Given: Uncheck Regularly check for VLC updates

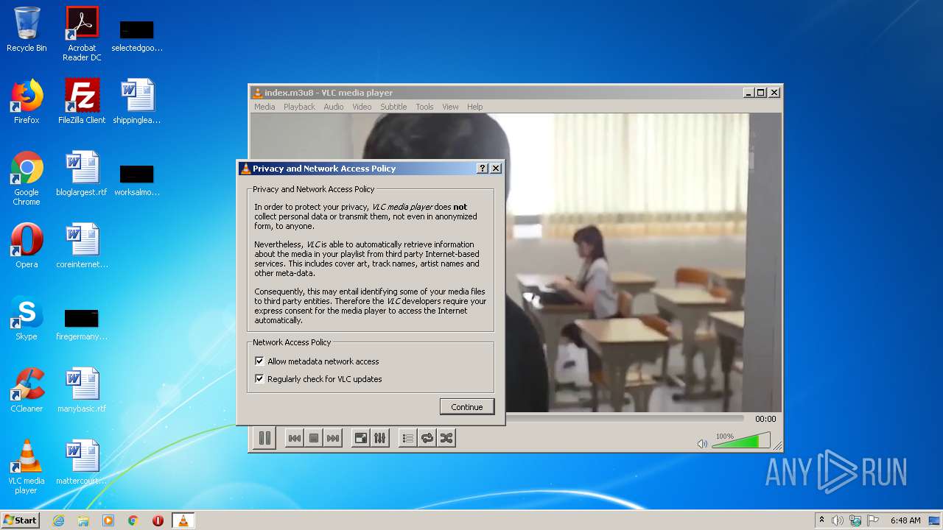Looking at the screenshot, I should [x=259, y=379].
